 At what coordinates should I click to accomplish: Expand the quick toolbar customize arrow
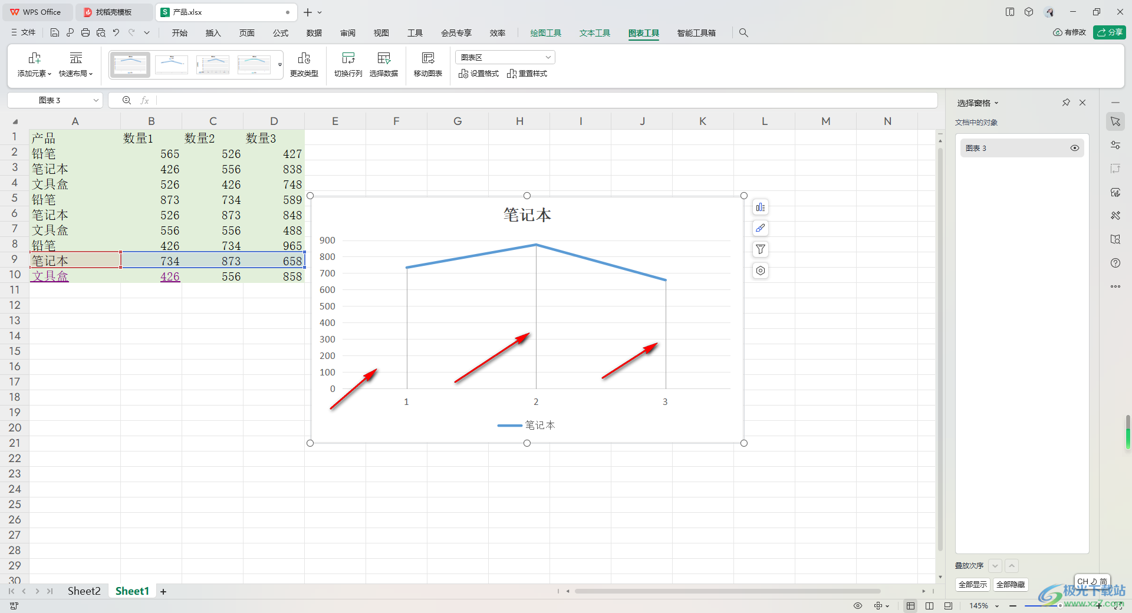[147, 33]
